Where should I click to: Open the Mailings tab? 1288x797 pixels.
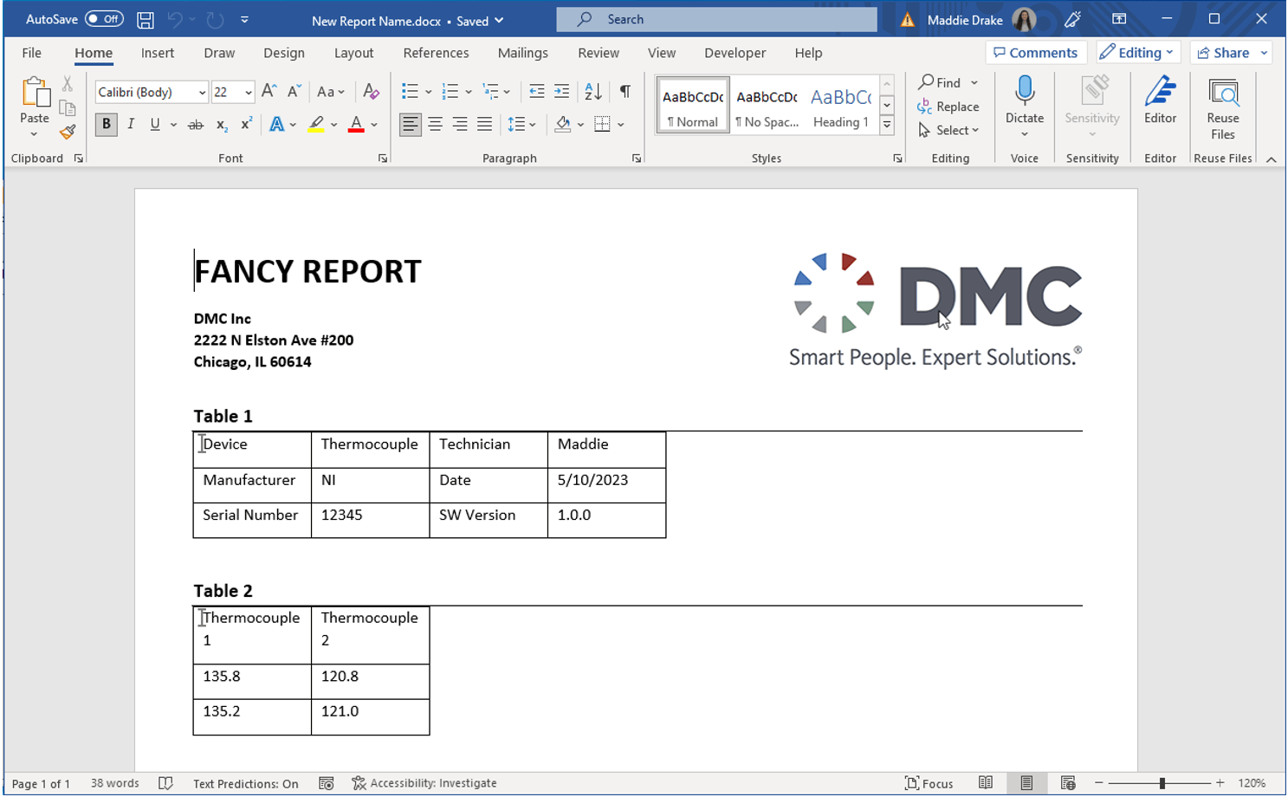tap(522, 53)
